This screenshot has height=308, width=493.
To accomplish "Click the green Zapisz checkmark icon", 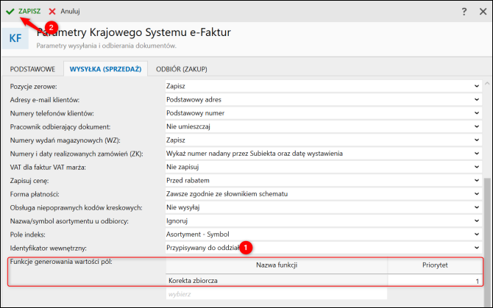I will (x=10, y=12).
